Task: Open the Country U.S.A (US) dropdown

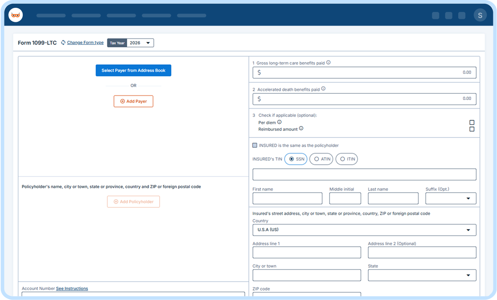Action: pyautogui.click(x=364, y=230)
